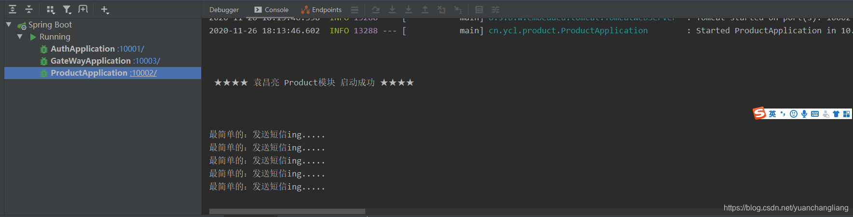Click the IME voice input microphone

click(804, 114)
